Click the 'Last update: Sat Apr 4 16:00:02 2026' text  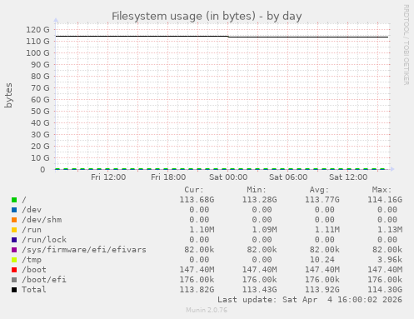tap(310, 300)
